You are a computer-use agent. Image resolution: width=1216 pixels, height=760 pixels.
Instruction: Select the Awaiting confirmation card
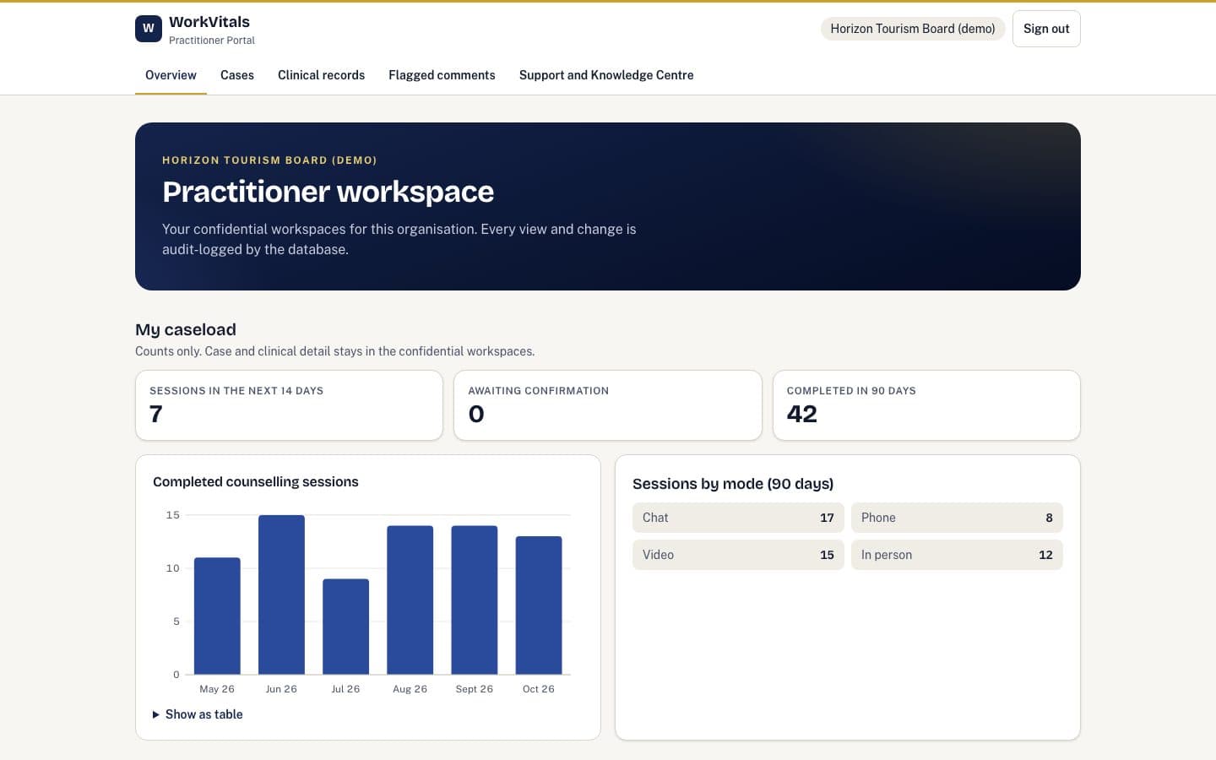point(608,405)
